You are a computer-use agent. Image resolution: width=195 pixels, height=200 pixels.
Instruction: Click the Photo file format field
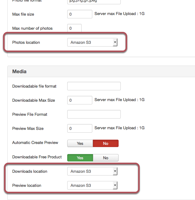tap(94, 2)
